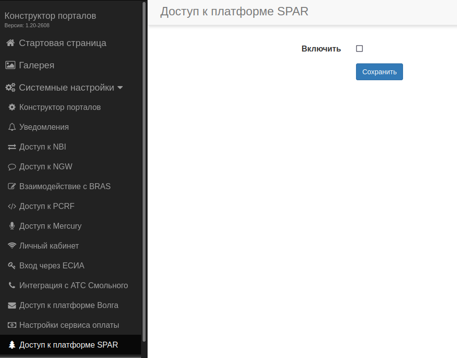The image size is (457, 358).
Task: Click the gears icon beside Системные настройки
Action: point(10,88)
